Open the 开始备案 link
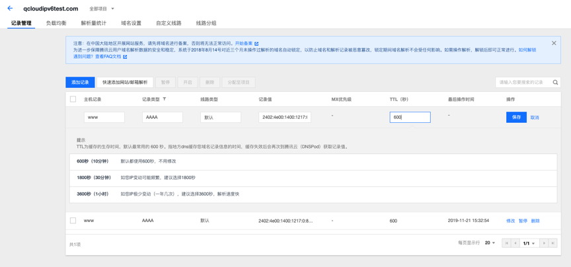This screenshot has width=571, height=267. [x=244, y=44]
